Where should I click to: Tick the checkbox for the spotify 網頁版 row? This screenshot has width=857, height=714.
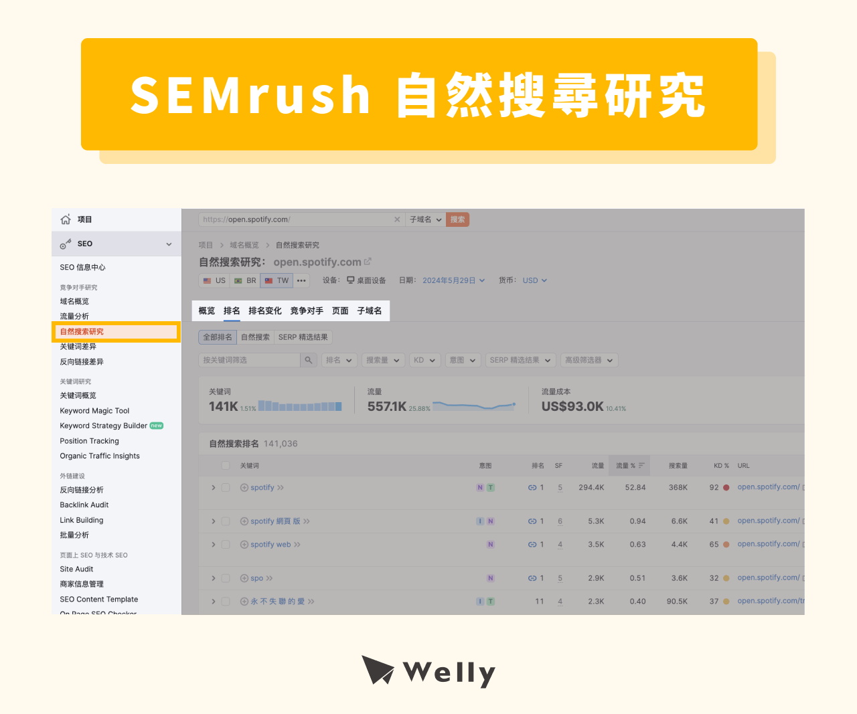point(226,521)
